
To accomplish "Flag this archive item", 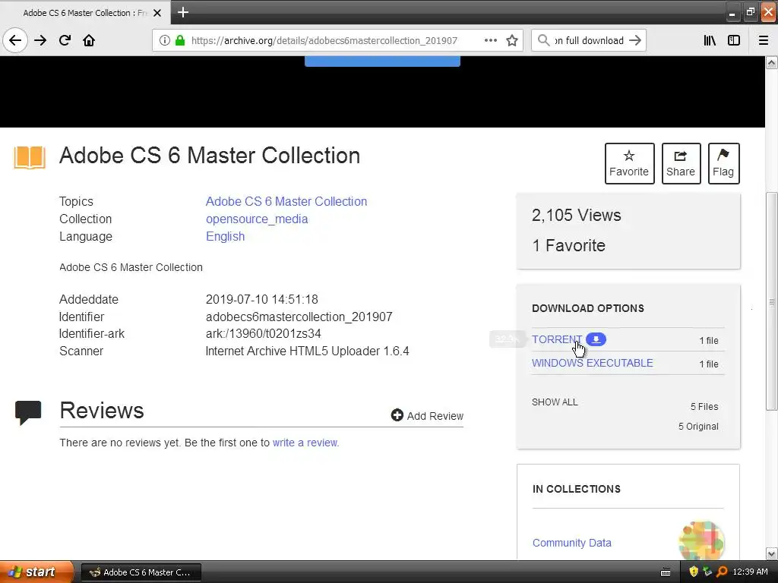I will click(723, 164).
